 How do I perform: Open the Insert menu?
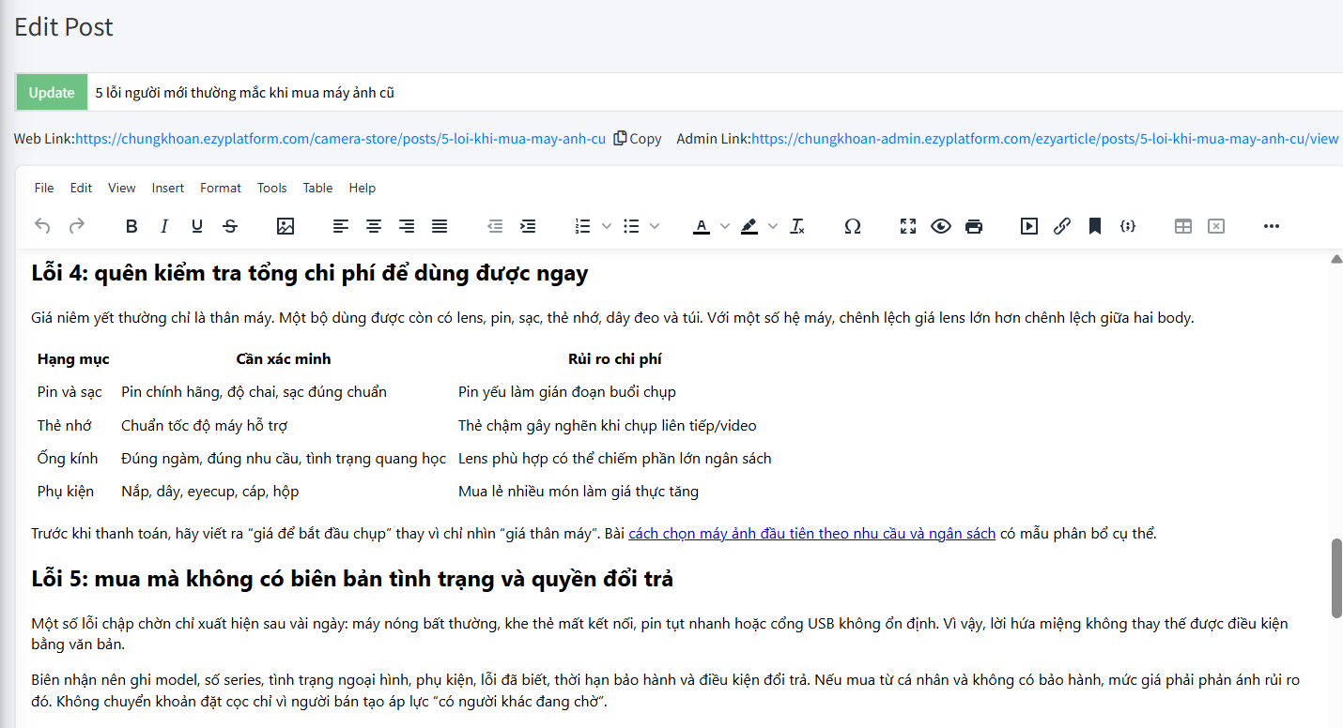[168, 188]
